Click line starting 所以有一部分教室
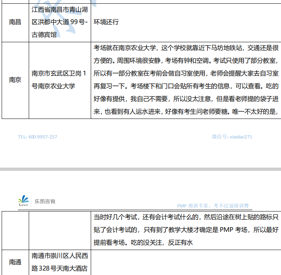The image size is (281, 275). (x=186, y=74)
